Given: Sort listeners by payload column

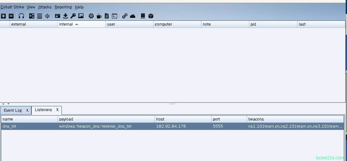Looking at the screenshot, I should [106, 119].
